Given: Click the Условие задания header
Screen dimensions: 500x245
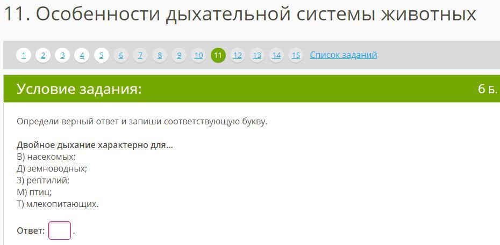Looking at the screenshot, I should (78, 90).
